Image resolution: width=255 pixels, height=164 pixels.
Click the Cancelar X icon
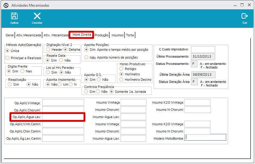[37, 16]
